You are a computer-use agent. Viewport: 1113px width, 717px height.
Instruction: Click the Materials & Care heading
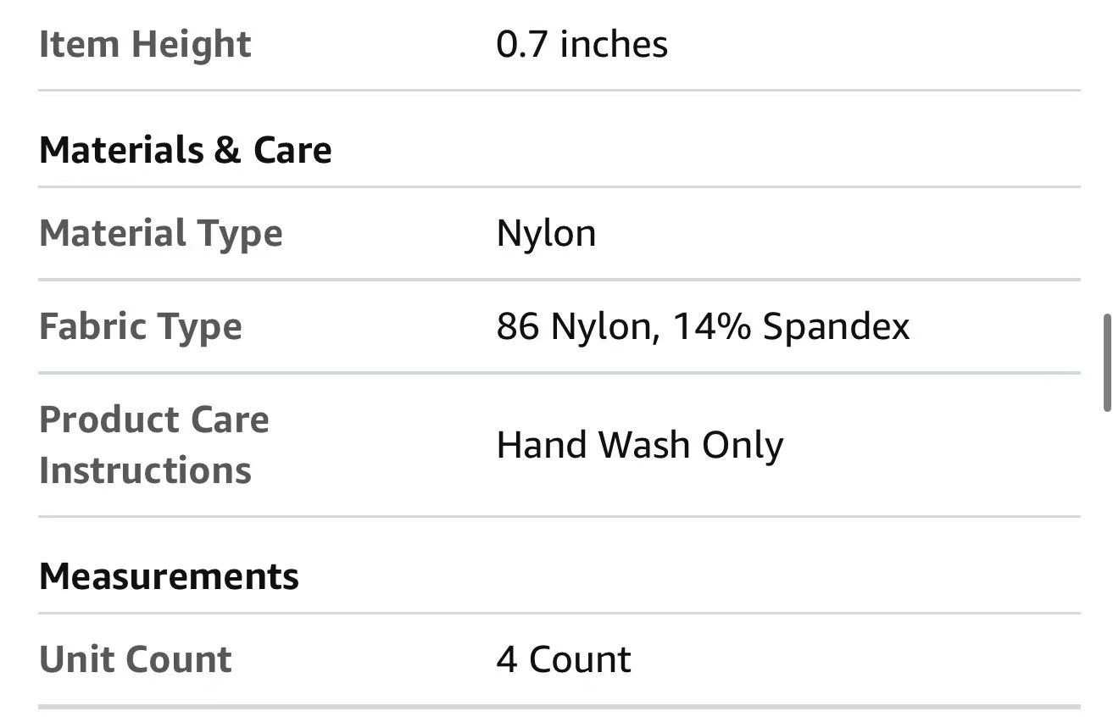click(x=186, y=150)
